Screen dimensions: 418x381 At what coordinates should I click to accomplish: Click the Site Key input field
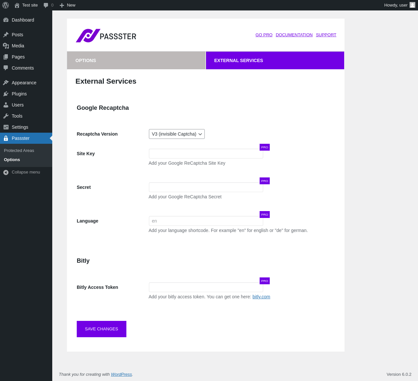coord(206,154)
